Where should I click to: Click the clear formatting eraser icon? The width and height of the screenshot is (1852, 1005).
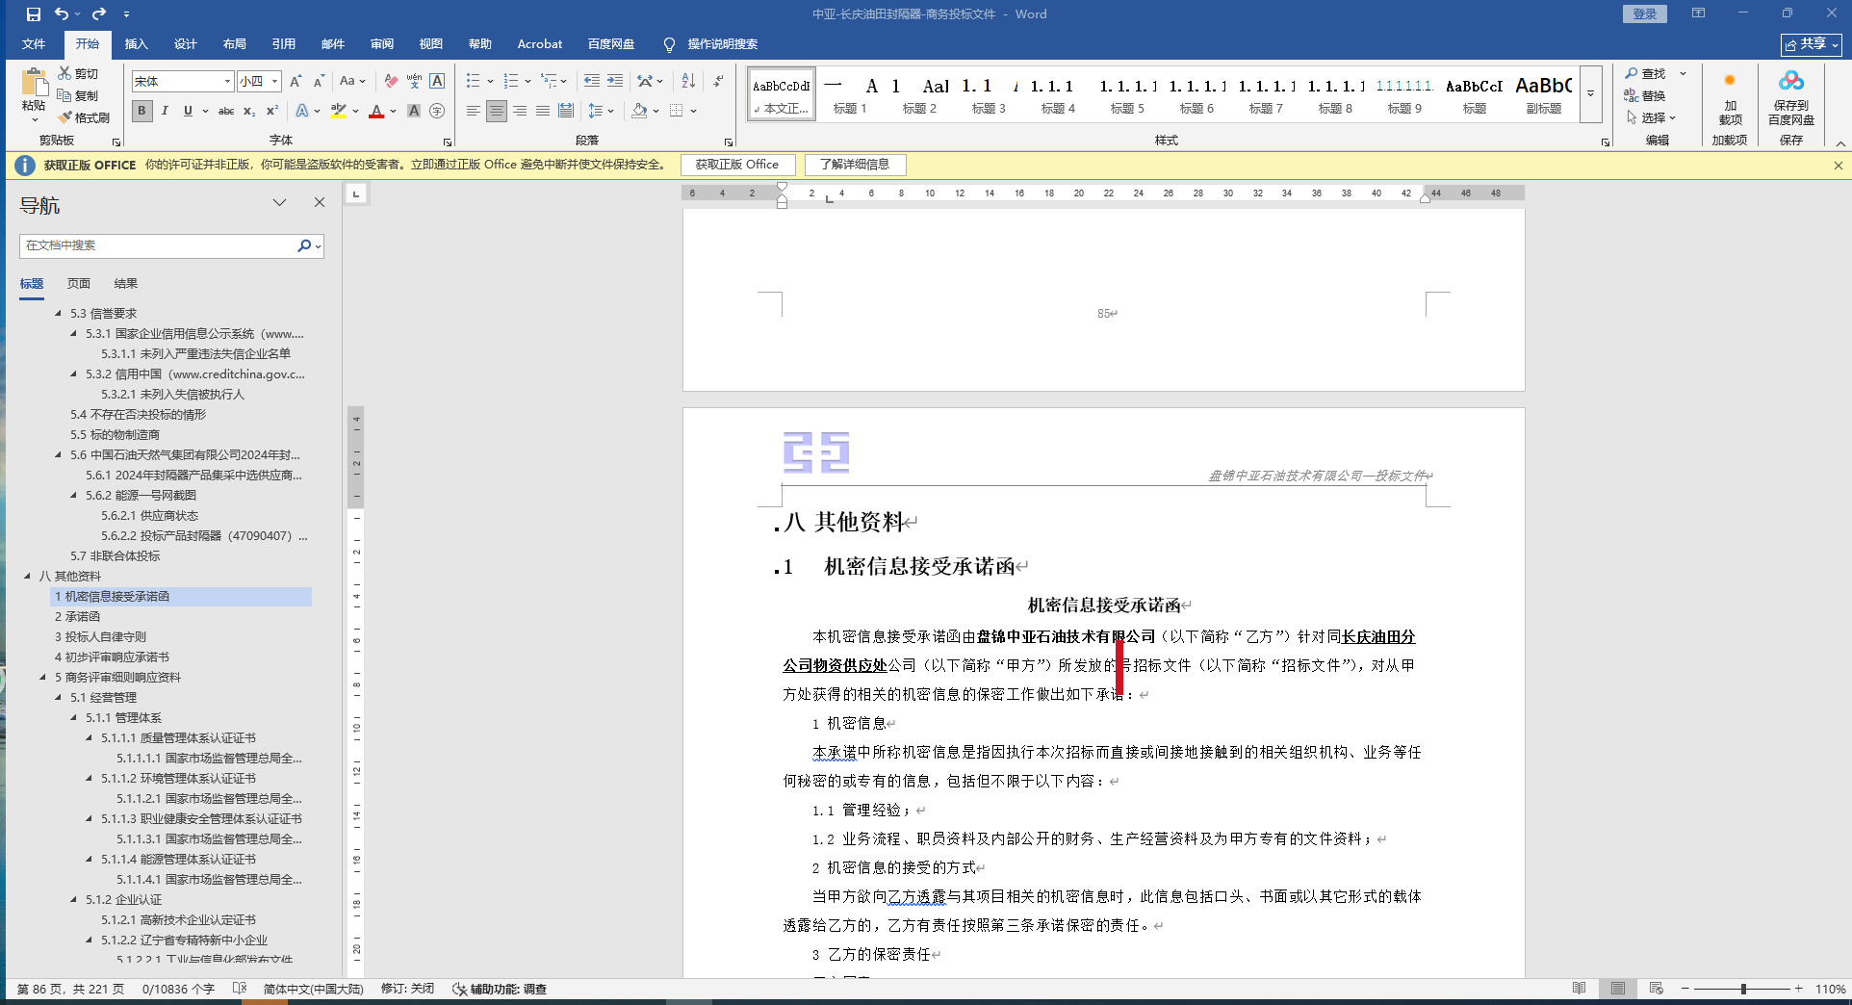[390, 81]
